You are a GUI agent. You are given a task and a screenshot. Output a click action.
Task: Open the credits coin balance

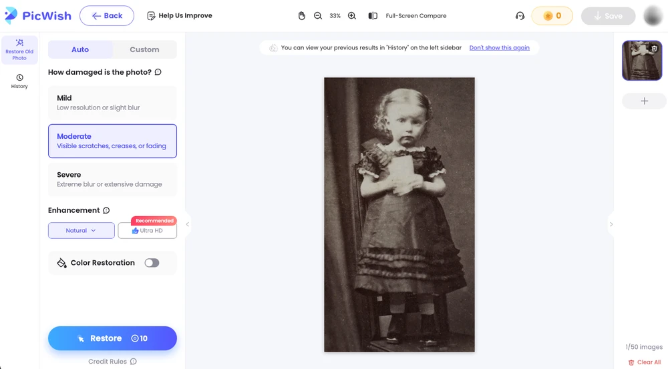(x=552, y=16)
